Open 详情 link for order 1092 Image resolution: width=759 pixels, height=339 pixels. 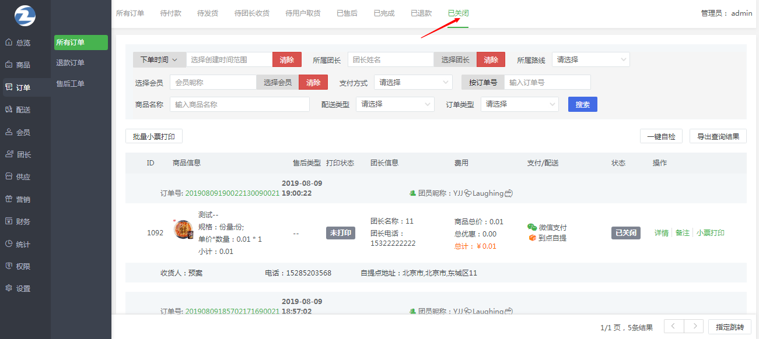click(x=661, y=233)
